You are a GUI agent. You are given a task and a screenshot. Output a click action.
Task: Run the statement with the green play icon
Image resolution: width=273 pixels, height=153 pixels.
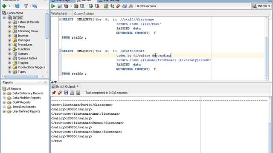(x=53, y=6)
